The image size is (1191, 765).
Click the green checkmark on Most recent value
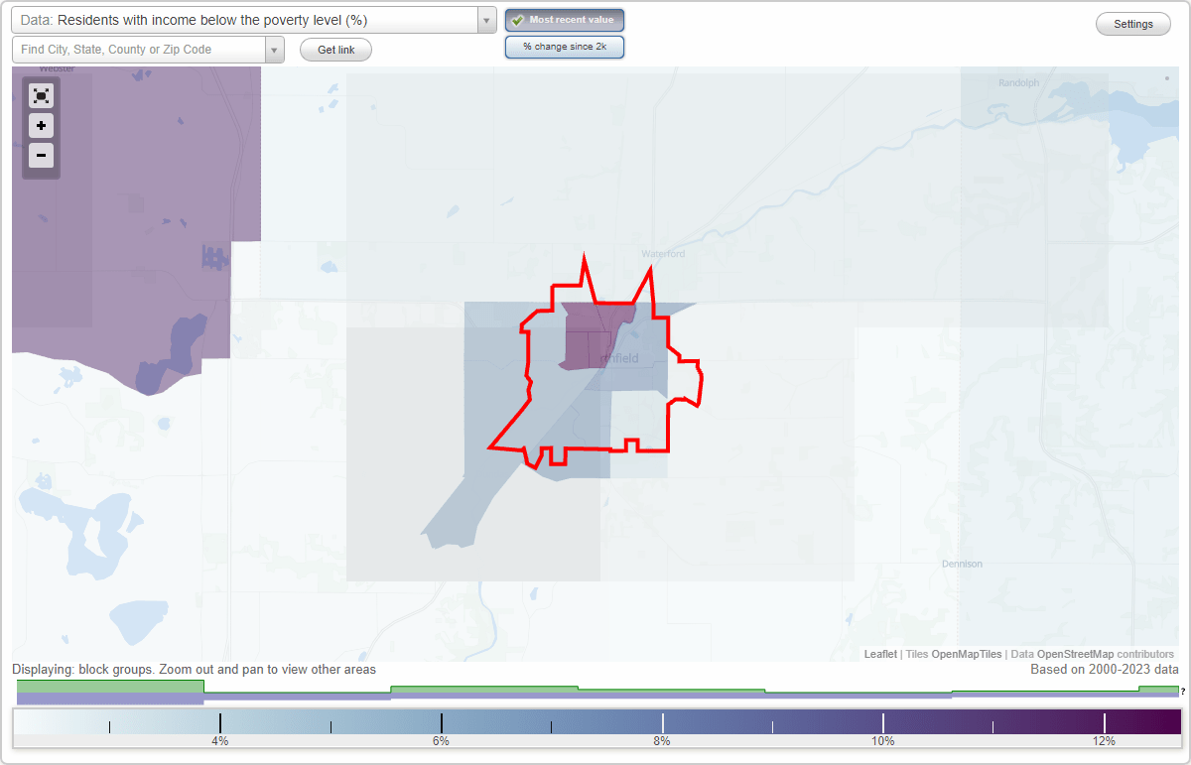pos(517,19)
